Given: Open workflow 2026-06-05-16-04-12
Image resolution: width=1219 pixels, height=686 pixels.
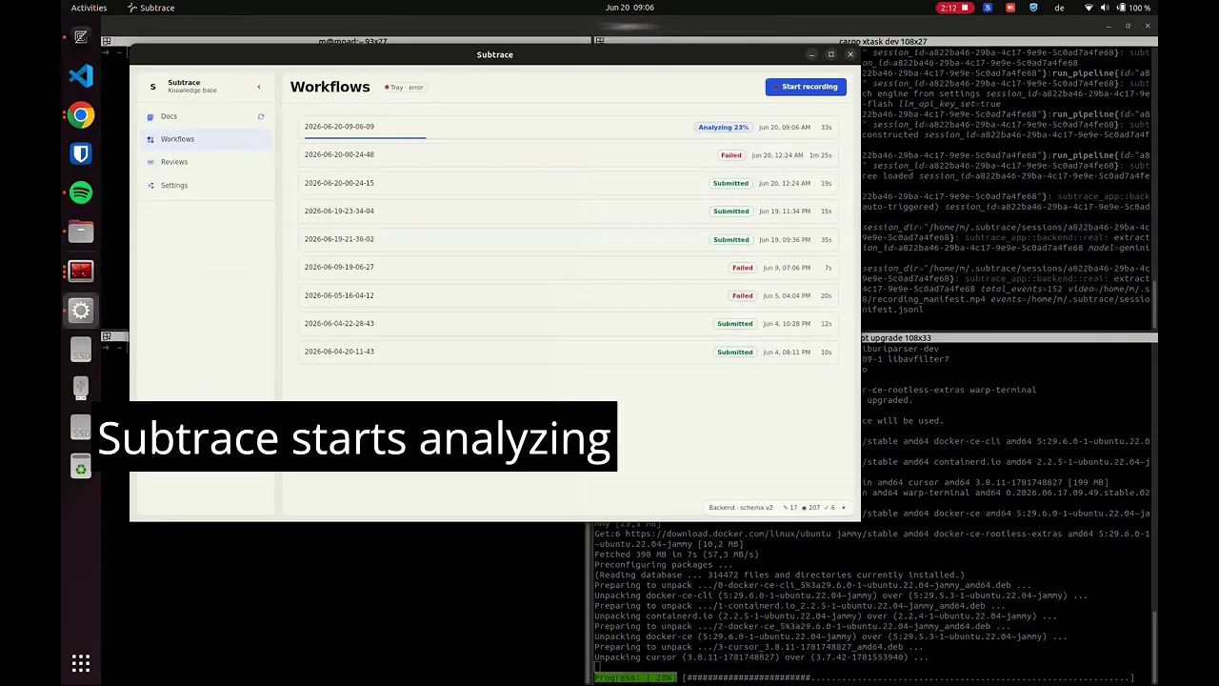Looking at the screenshot, I should click(x=568, y=295).
